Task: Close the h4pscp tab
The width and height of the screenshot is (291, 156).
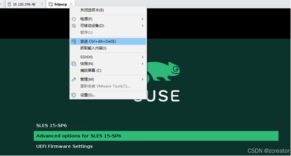Action: click(71, 4)
